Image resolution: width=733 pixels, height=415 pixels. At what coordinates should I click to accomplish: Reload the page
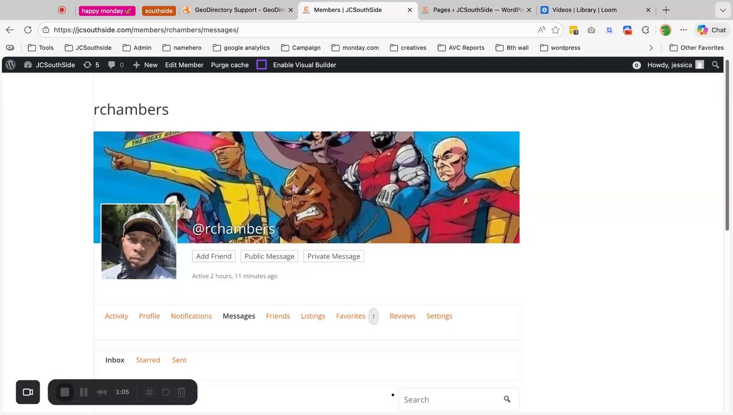(27, 30)
